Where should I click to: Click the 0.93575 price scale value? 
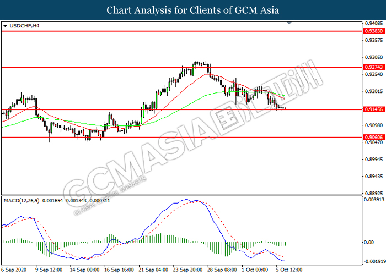click(374, 40)
